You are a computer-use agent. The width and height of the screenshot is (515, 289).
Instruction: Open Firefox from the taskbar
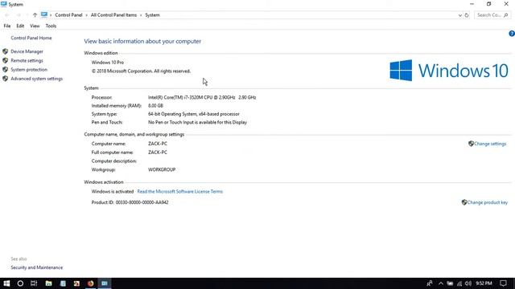click(x=91, y=283)
